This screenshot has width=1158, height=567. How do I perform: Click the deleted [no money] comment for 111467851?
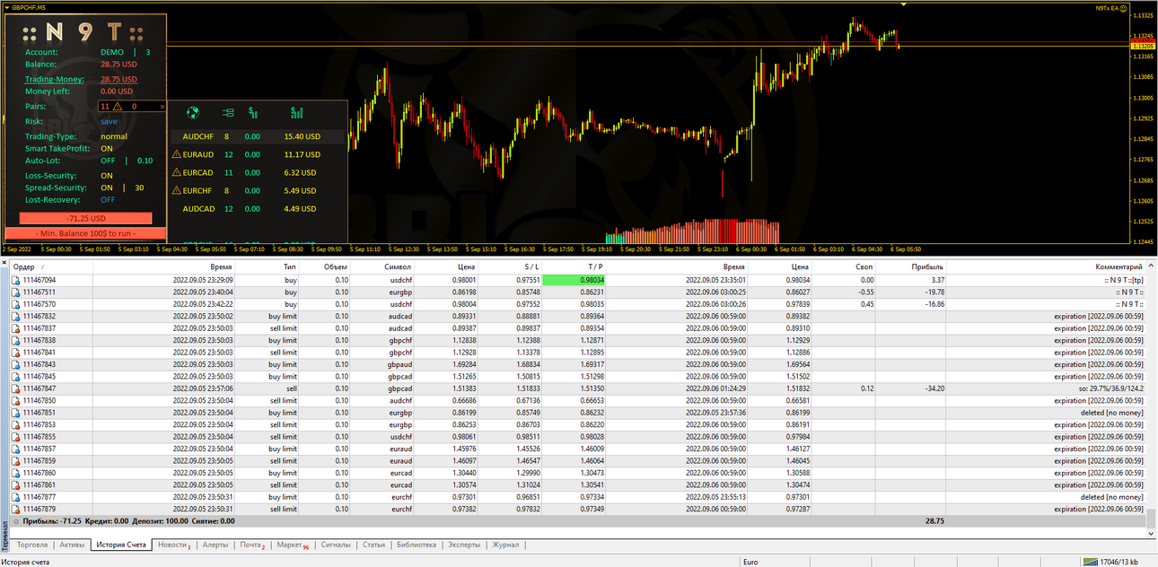click(1111, 413)
